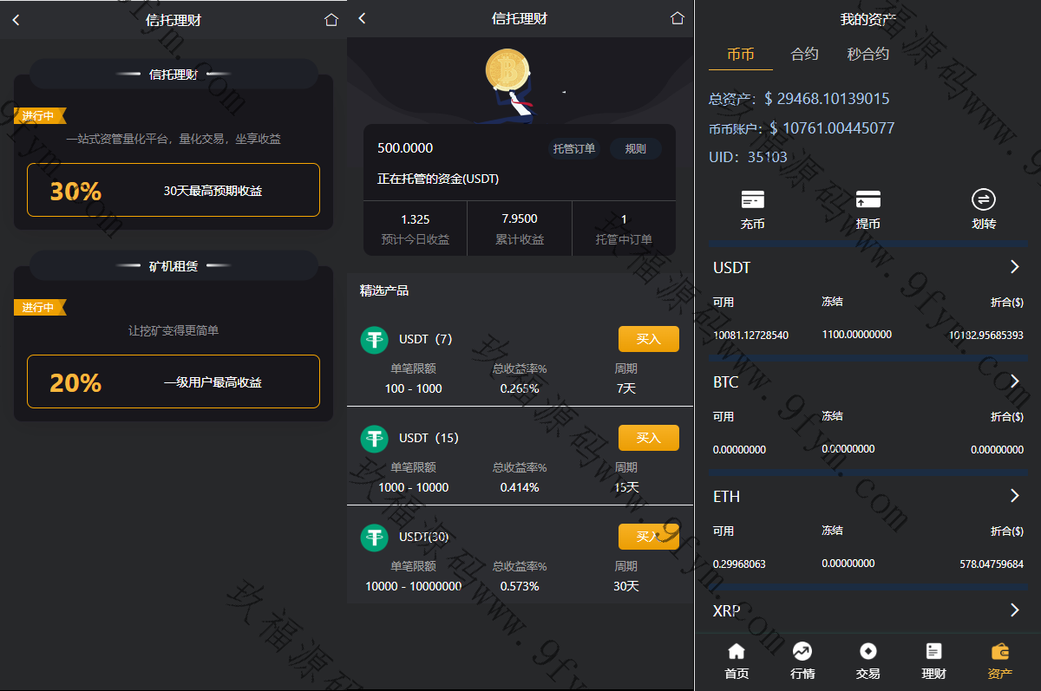
Task: Open 托管订单 custody orders
Action: click(574, 148)
